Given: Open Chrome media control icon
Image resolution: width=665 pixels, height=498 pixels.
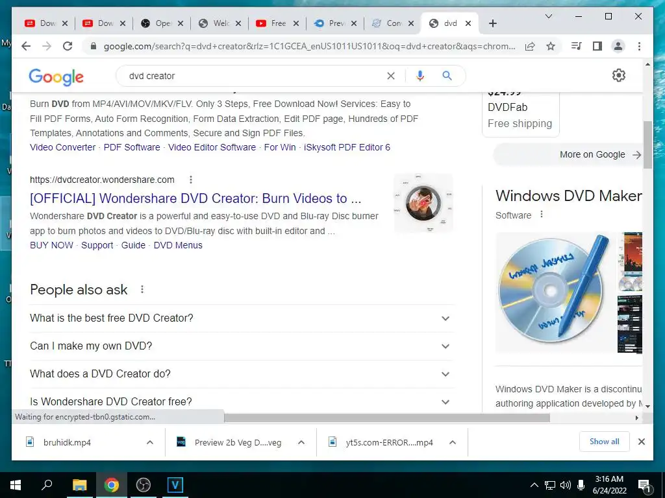Looking at the screenshot, I should tap(577, 46).
